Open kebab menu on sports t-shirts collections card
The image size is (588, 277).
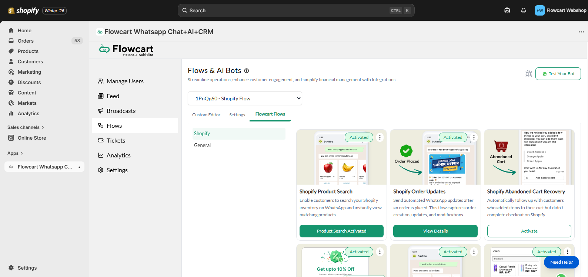coord(474,252)
